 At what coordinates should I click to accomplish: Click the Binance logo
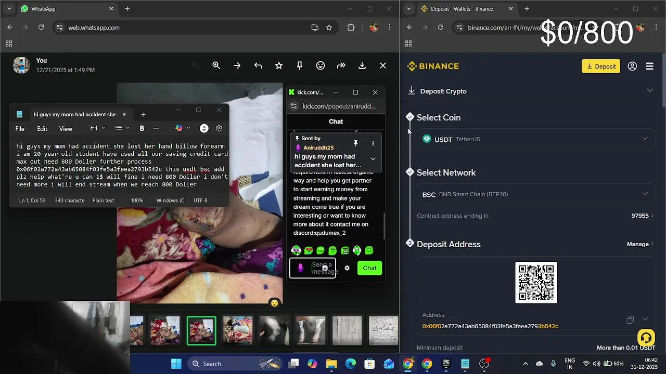pyautogui.click(x=433, y=66)
